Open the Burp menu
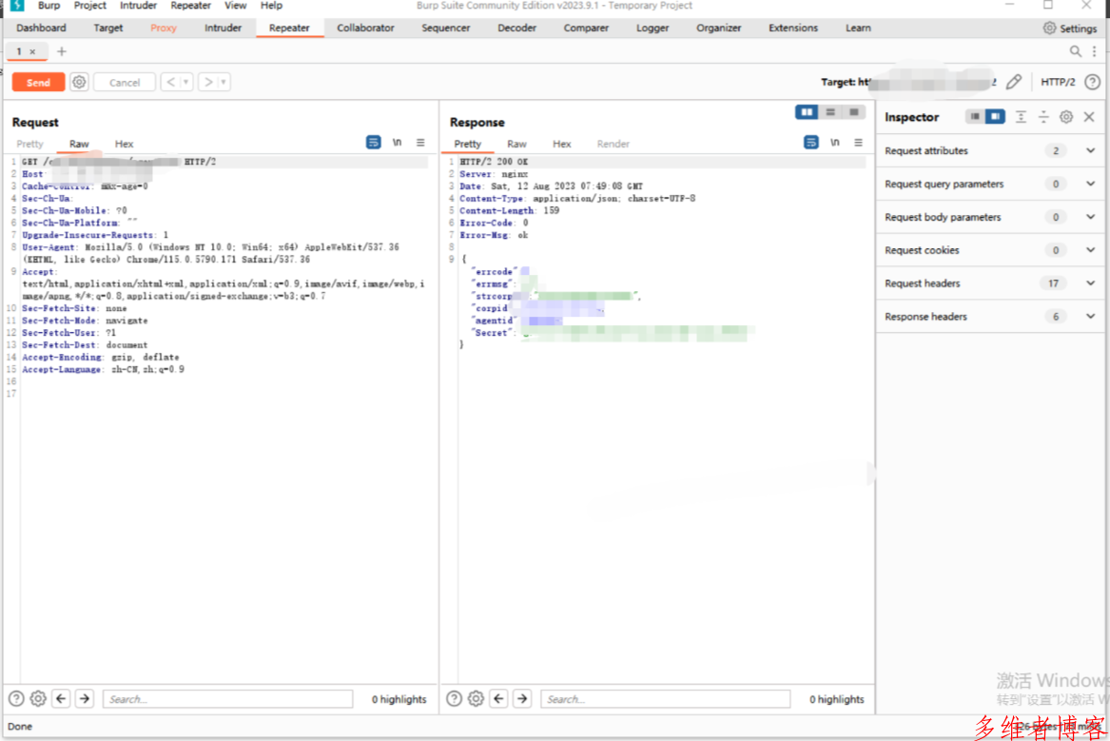Screen dimensions: 1110x741 click(49, 6)
